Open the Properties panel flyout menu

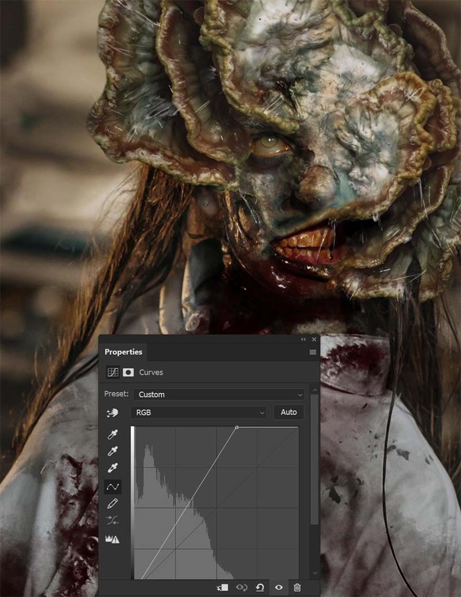point(313,352)
